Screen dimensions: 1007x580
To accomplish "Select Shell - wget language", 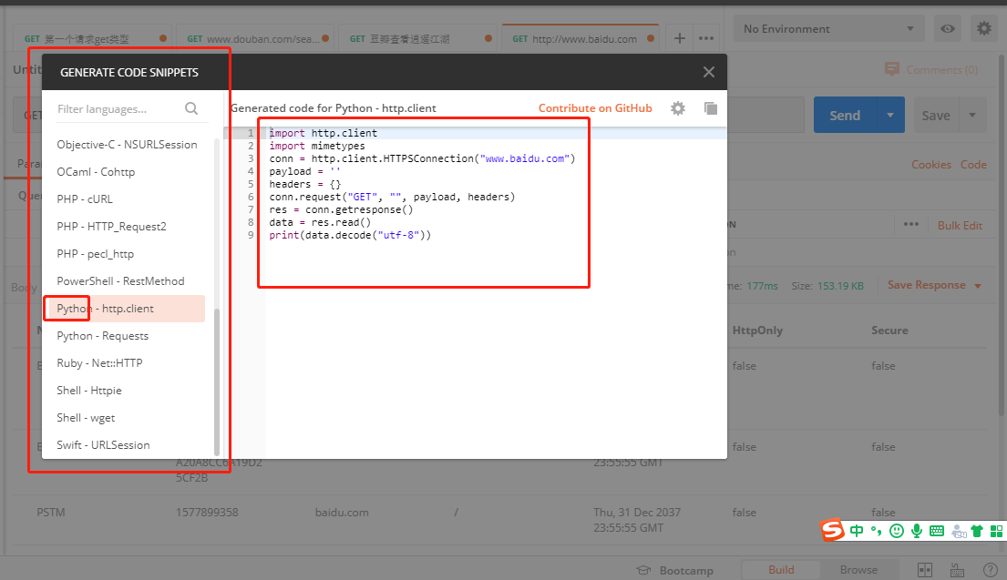I will [127, 418].
